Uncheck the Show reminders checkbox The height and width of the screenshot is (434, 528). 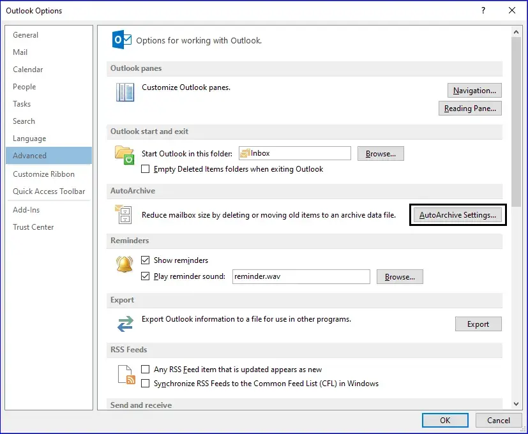(x=146, y=260)
